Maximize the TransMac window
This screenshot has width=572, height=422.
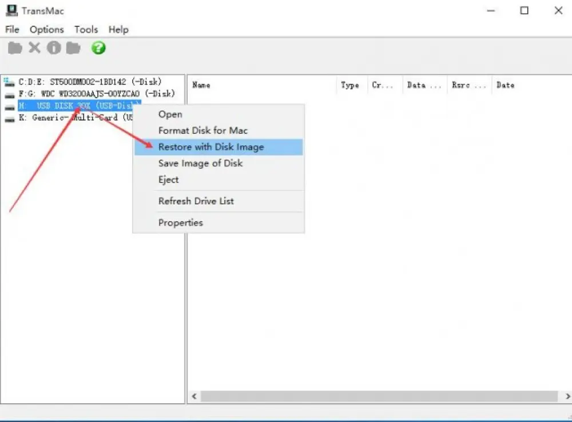[x=524, y=10]
